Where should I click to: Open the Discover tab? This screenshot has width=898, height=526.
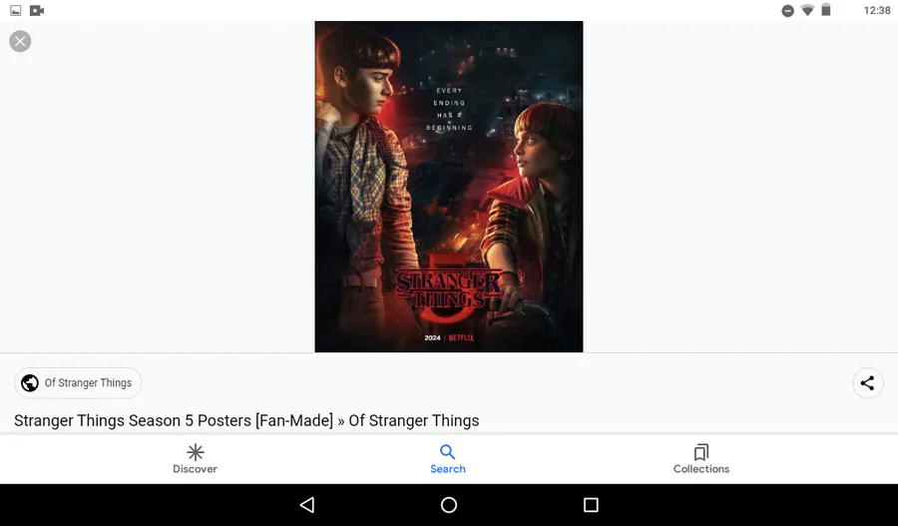click(195, 459)
